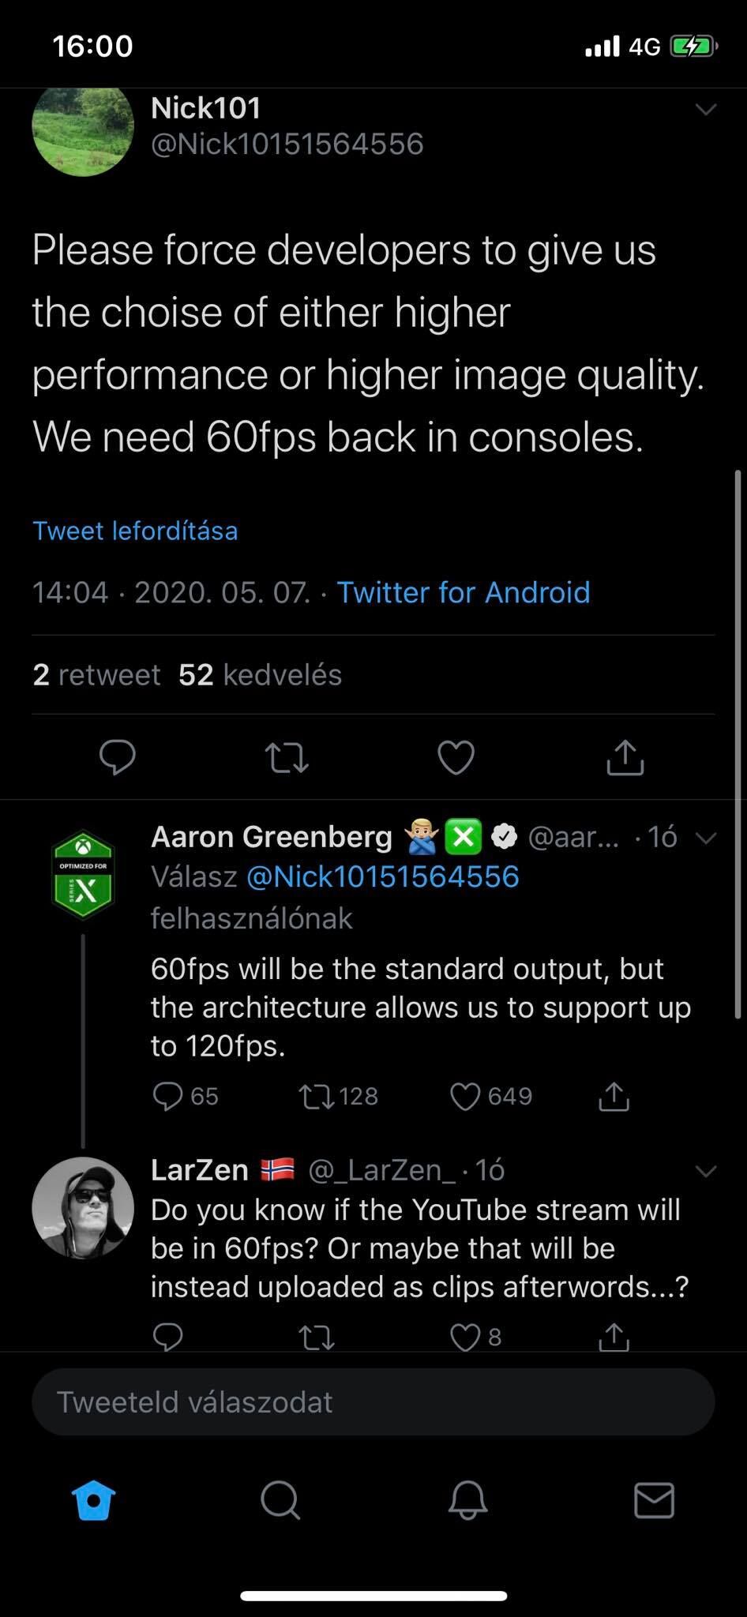Expand menu chevron on Aaron Greenberg's reply
This screenshot has width=747, height=1617.
(x=705, y=838)
